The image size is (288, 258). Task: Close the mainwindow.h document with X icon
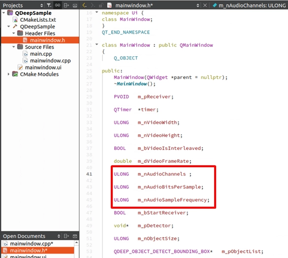[x=205, y=5]
